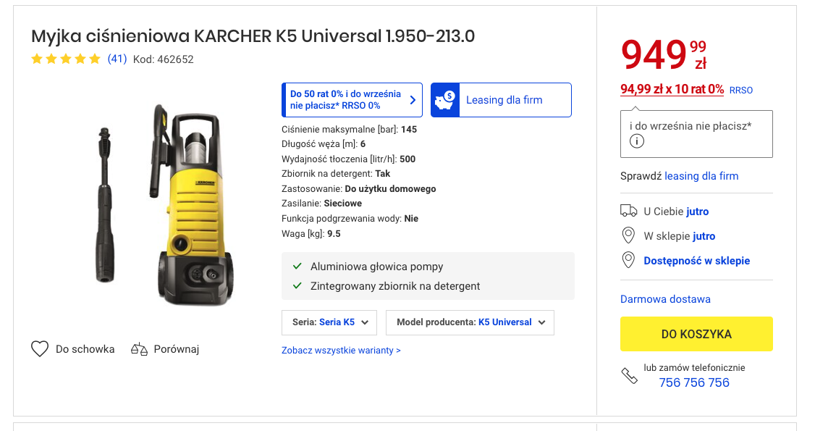Add product to cart with DO KOSZYKA
The width and height of the screenshot is (815, 431).
click(696, 334)
